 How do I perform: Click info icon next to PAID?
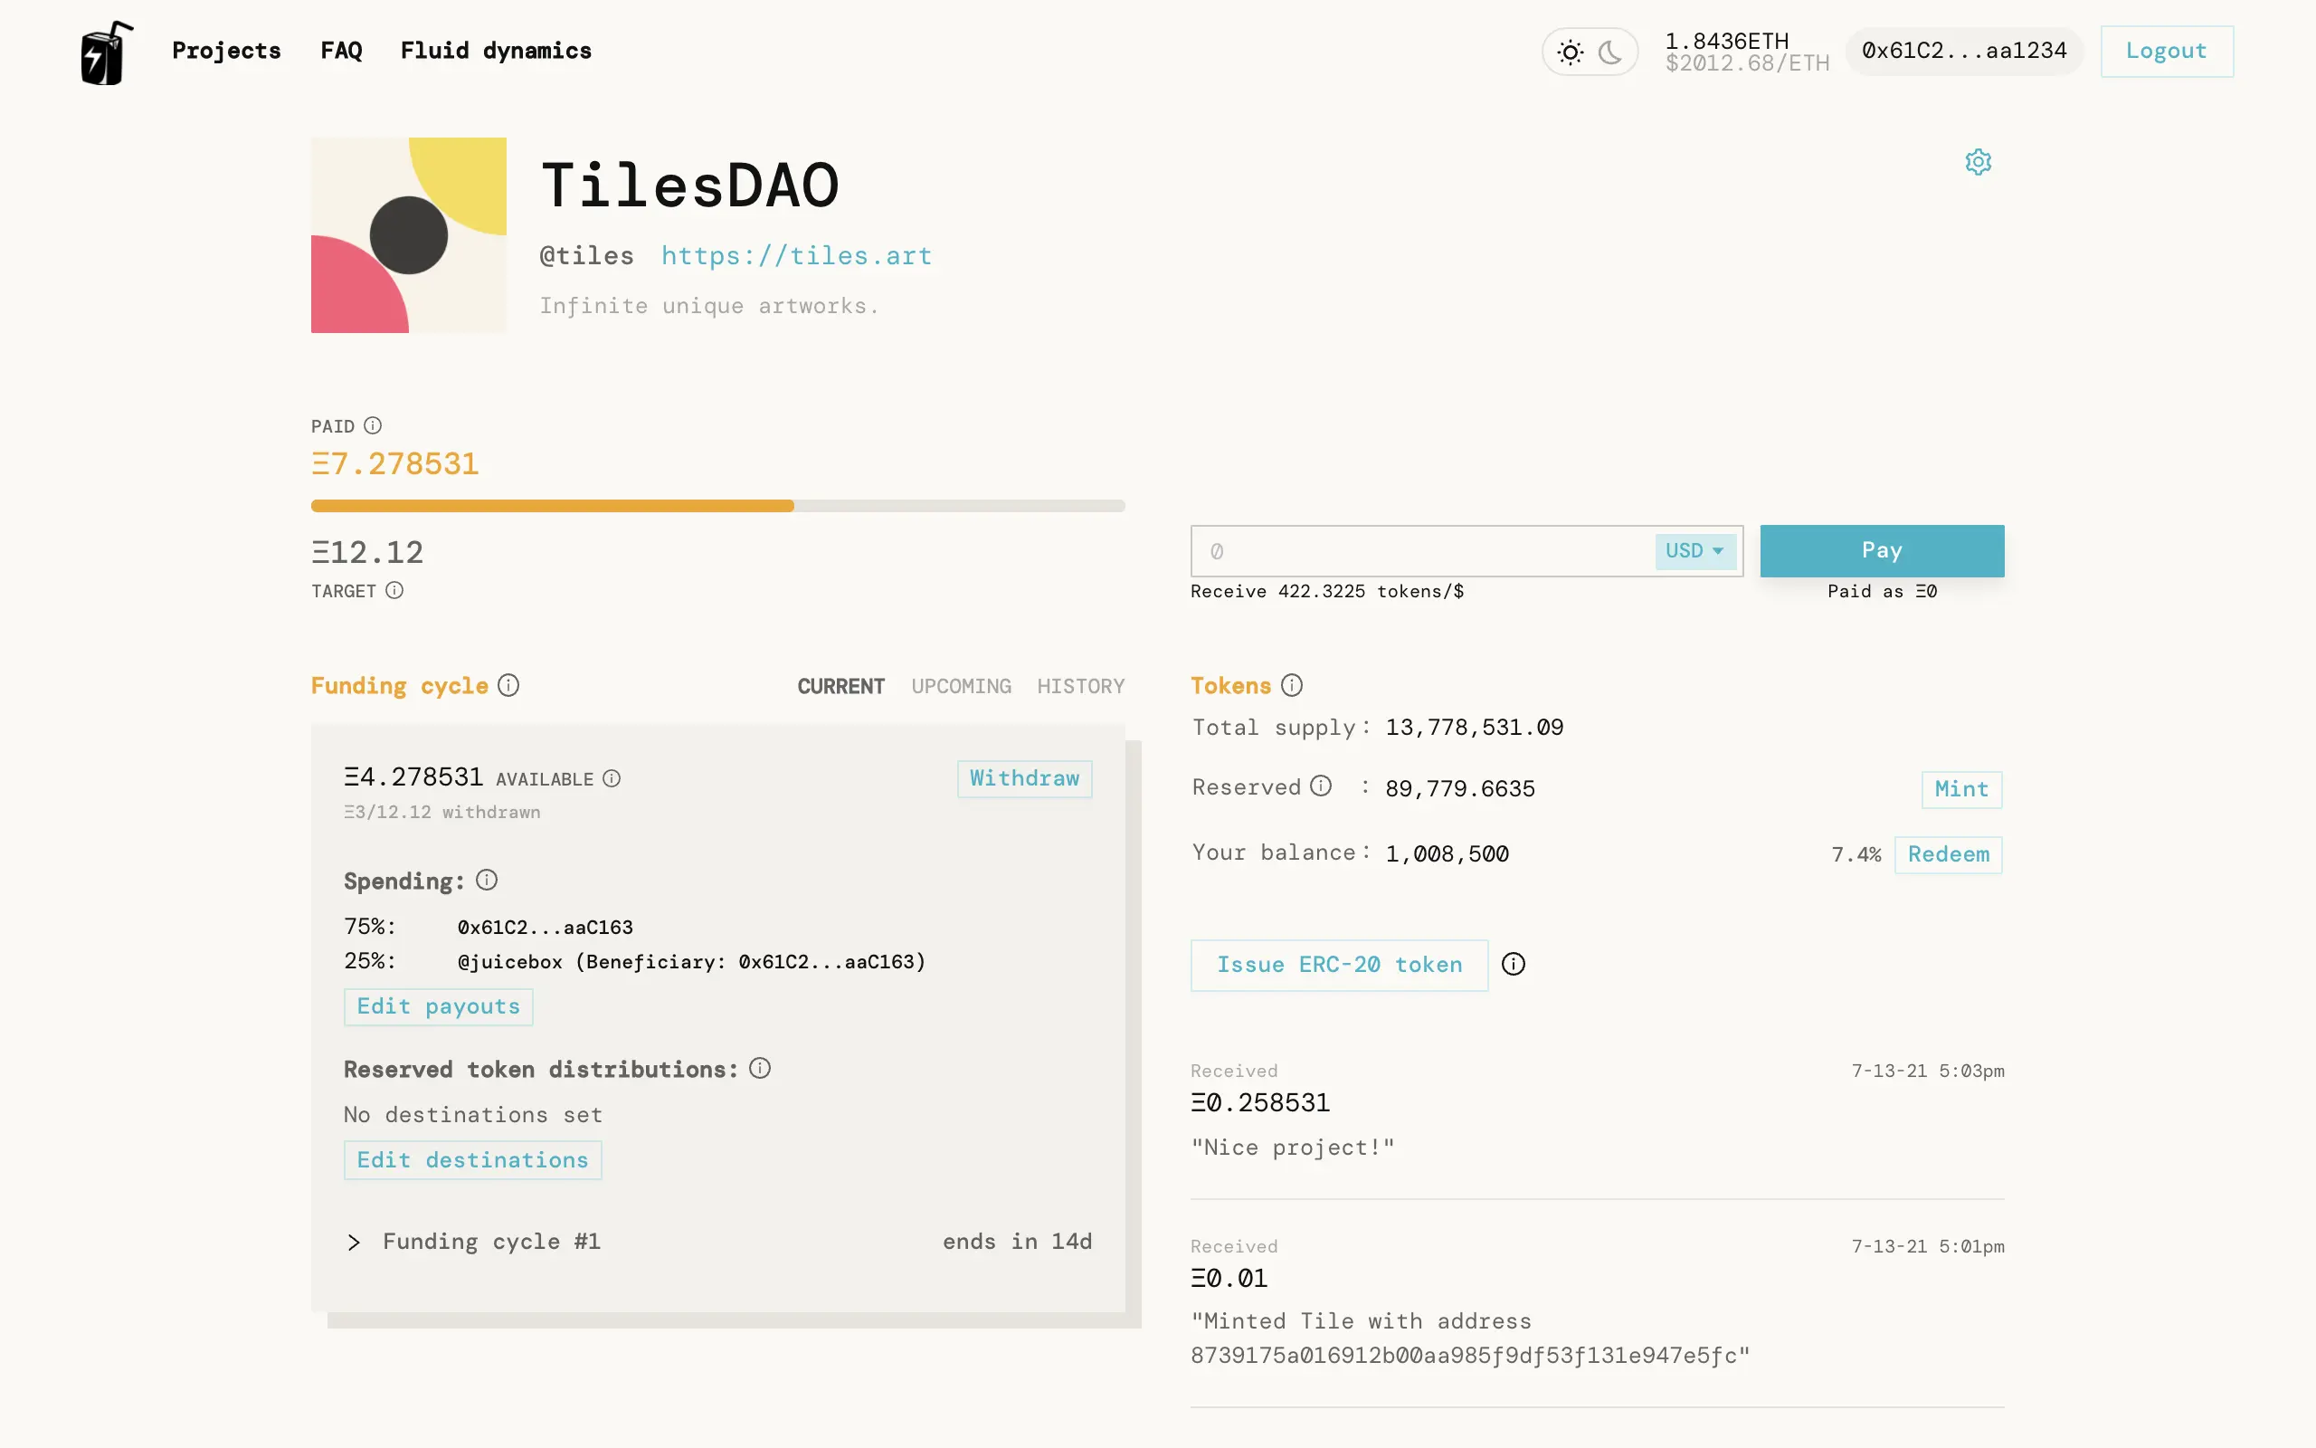coord(374,425)
